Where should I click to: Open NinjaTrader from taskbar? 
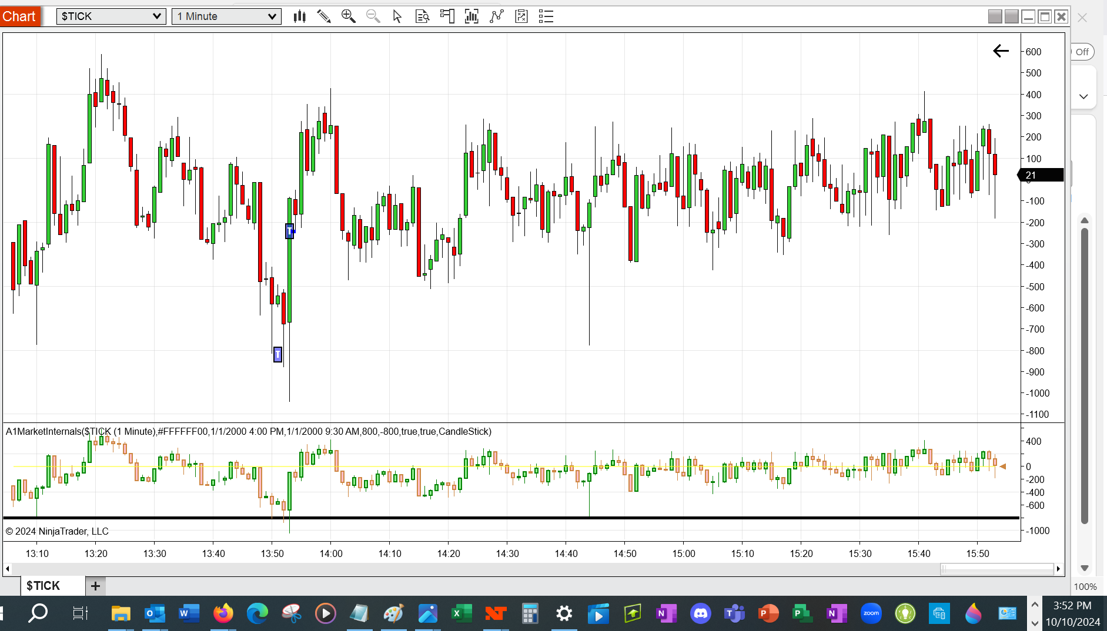pyautogui.click(x=496, y=614)
